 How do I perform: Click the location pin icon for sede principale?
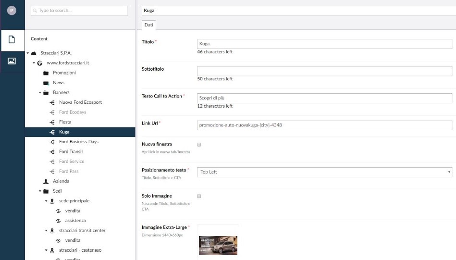point(52,201)
